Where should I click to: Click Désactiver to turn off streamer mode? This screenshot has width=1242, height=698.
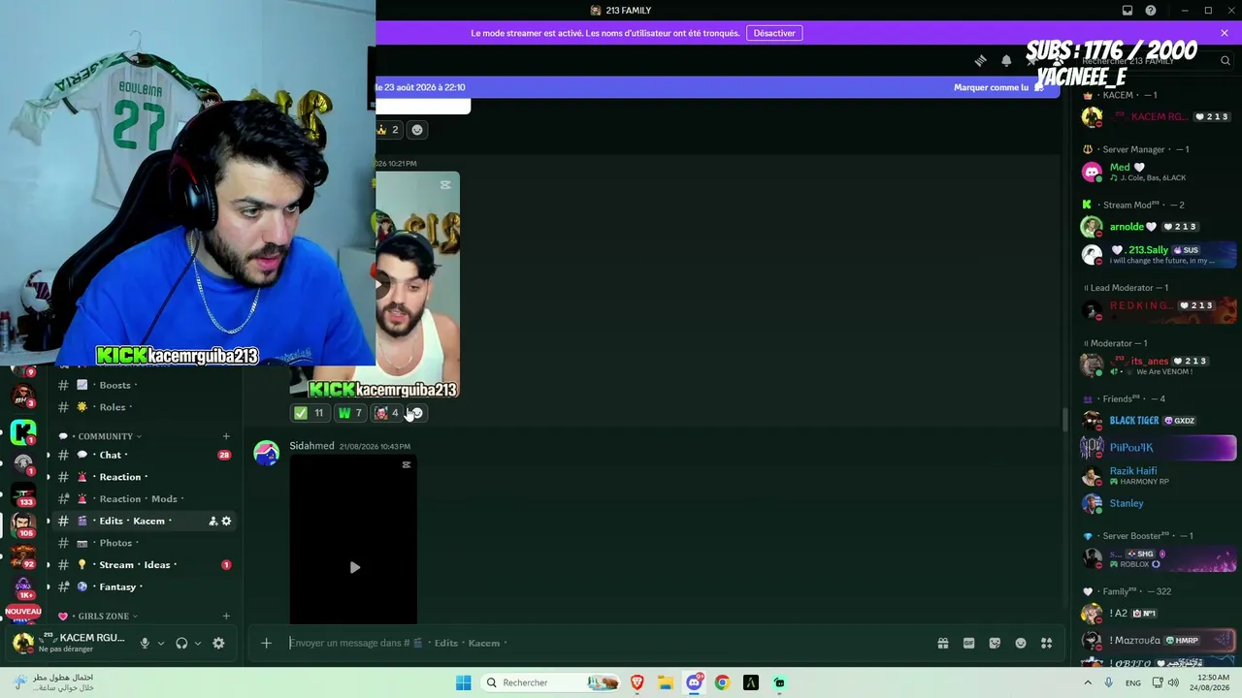774,33
